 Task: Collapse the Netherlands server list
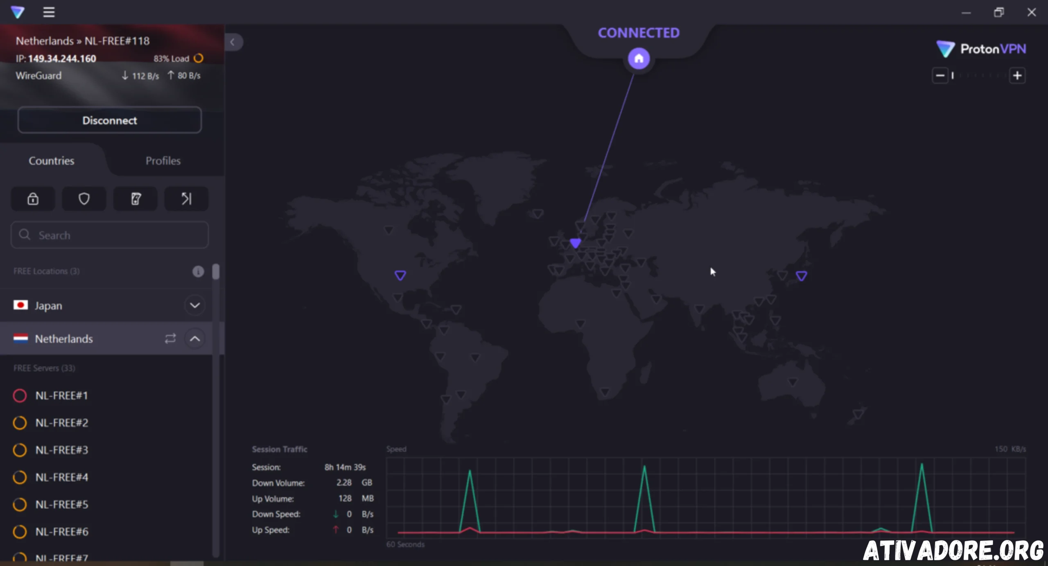click(x=195, y=339)
